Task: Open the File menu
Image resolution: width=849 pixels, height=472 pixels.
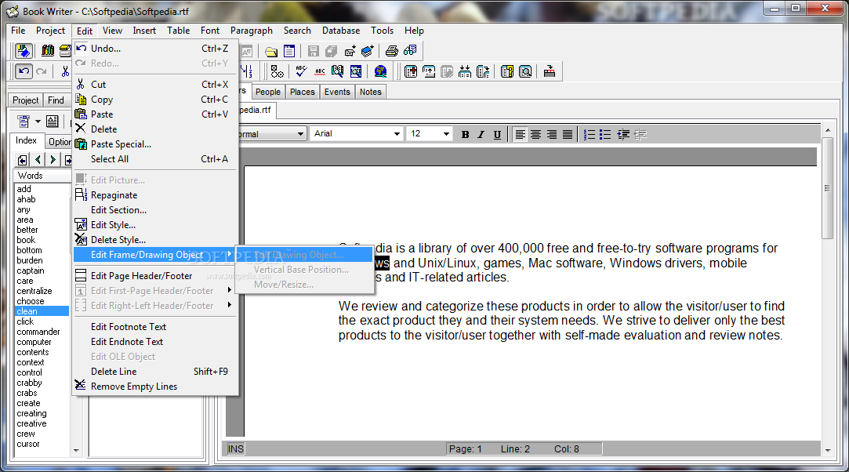Action: (x=18, y=31)
